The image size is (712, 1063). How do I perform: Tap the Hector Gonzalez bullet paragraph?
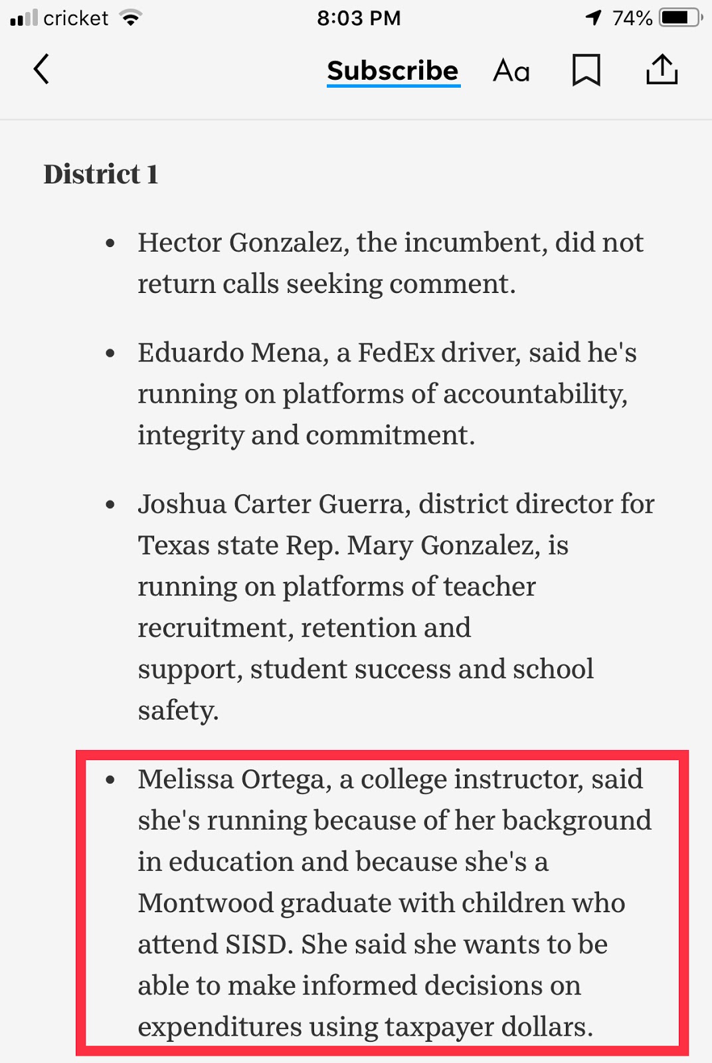pyautogui.click(x=390, y=263)
